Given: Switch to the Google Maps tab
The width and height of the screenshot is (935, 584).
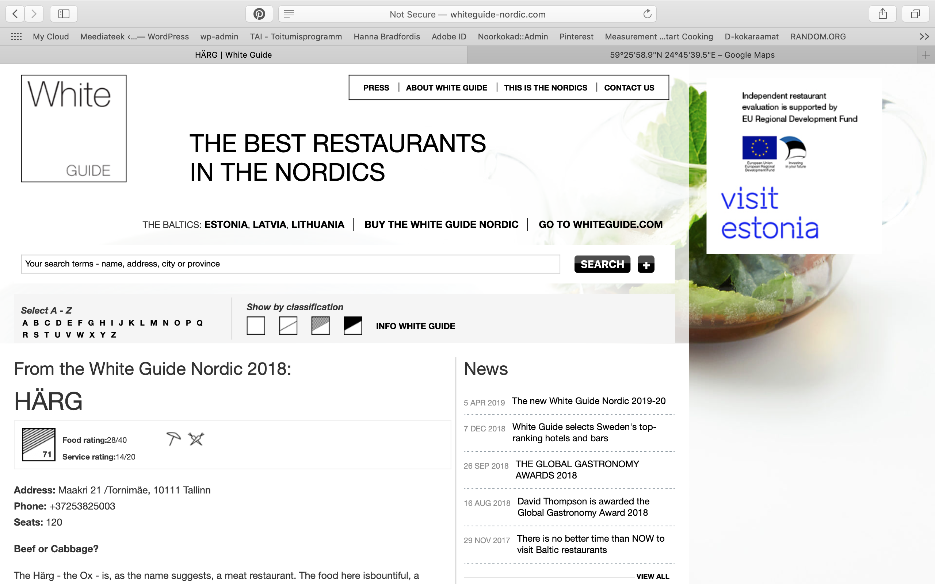Looking at the screenshot, I should (692, 55).
